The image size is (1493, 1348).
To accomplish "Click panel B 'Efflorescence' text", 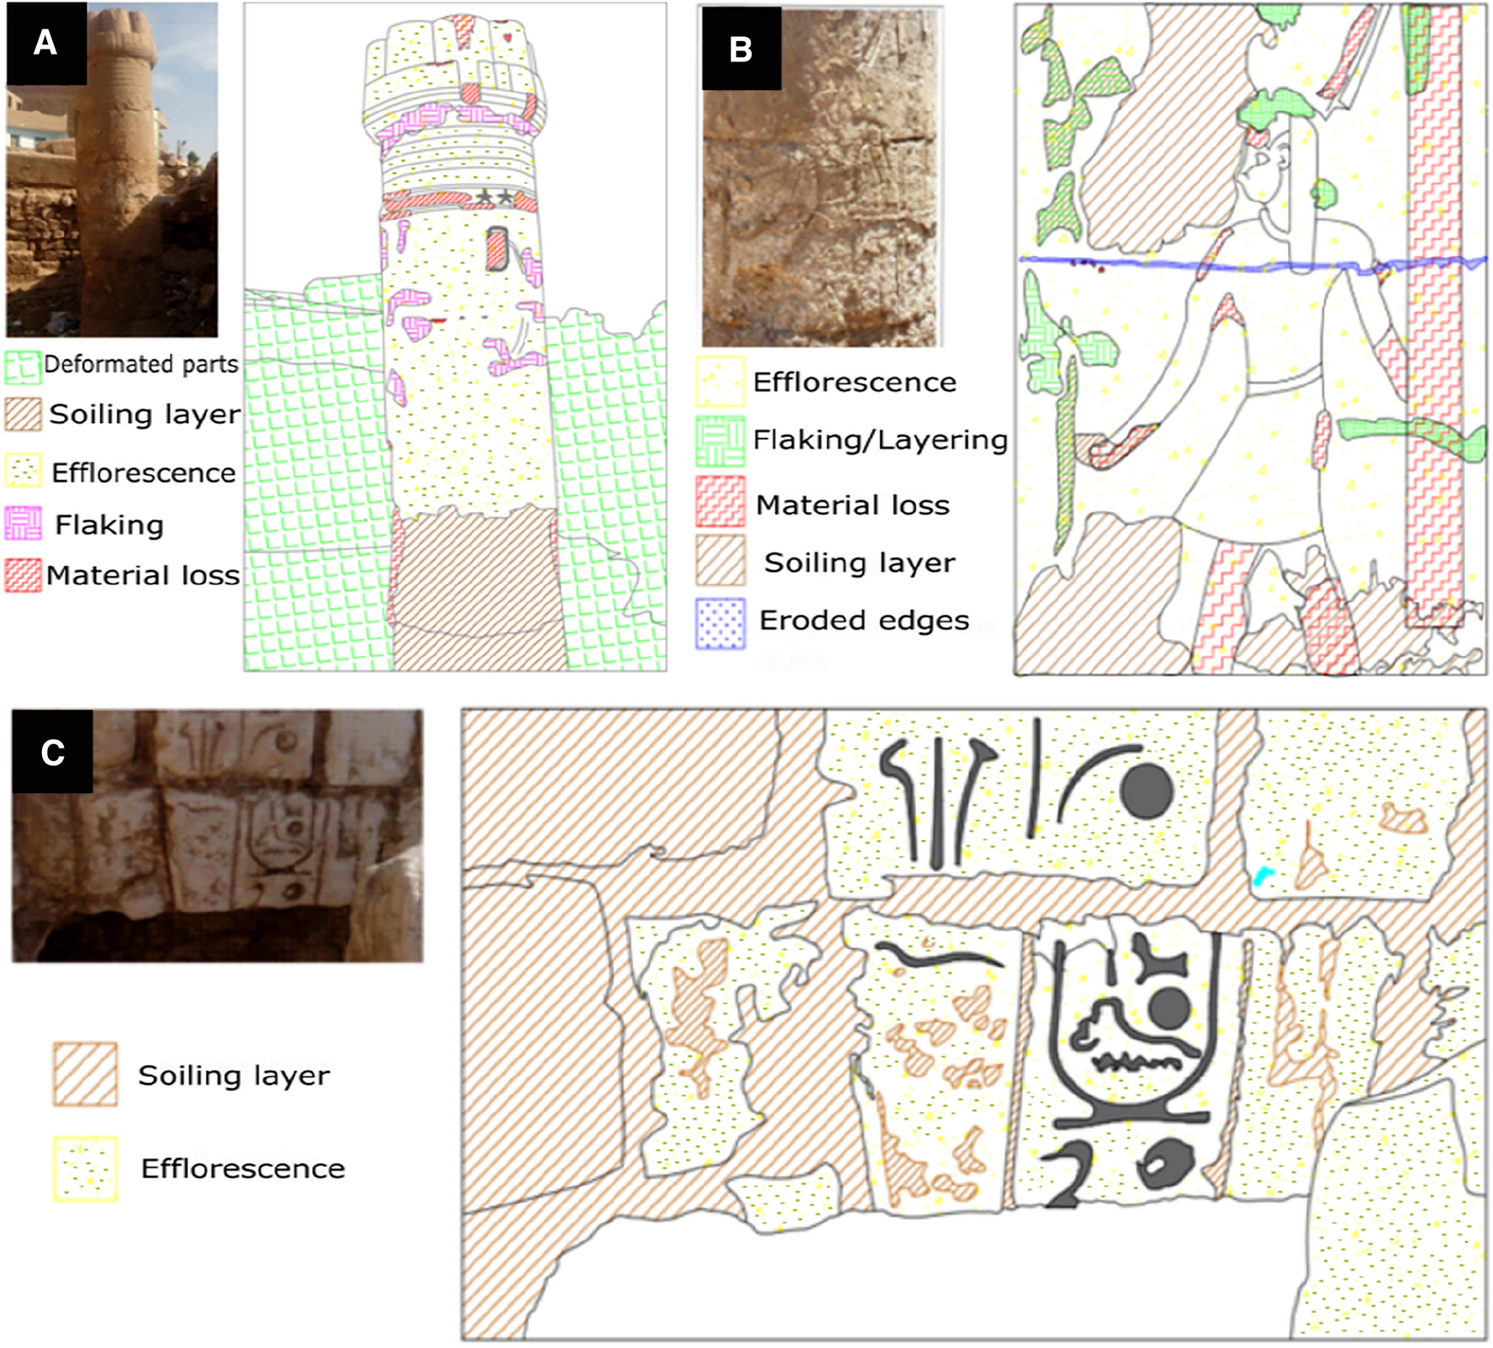I will click(x=855, y=383).
